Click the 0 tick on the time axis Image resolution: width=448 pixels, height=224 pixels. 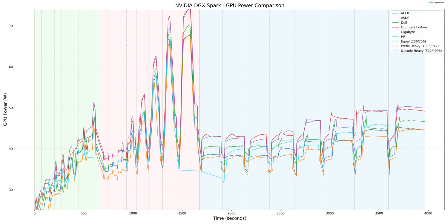pos(35,213)
